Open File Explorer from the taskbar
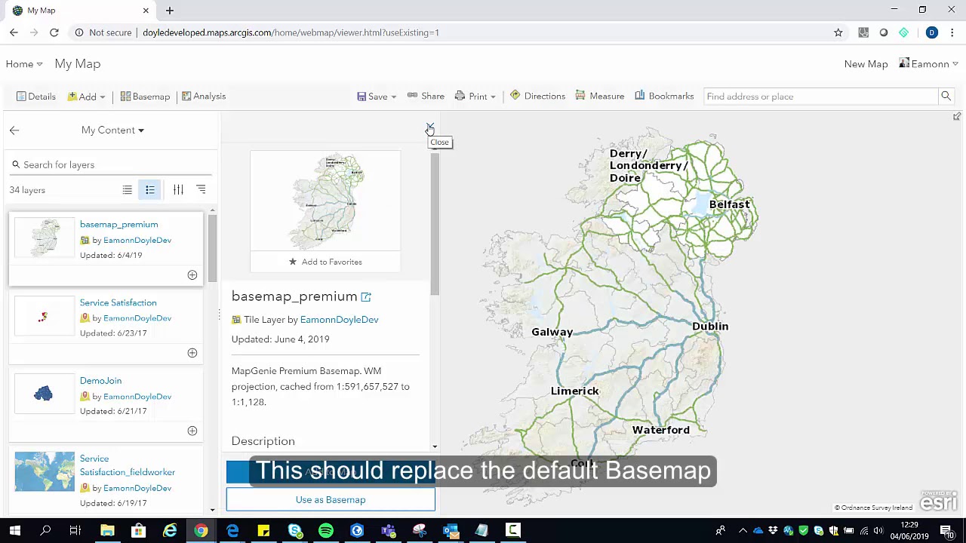Image resolution: width=966 pixels, height=543 pixels. pyautogui.click(x=107, y=531)
